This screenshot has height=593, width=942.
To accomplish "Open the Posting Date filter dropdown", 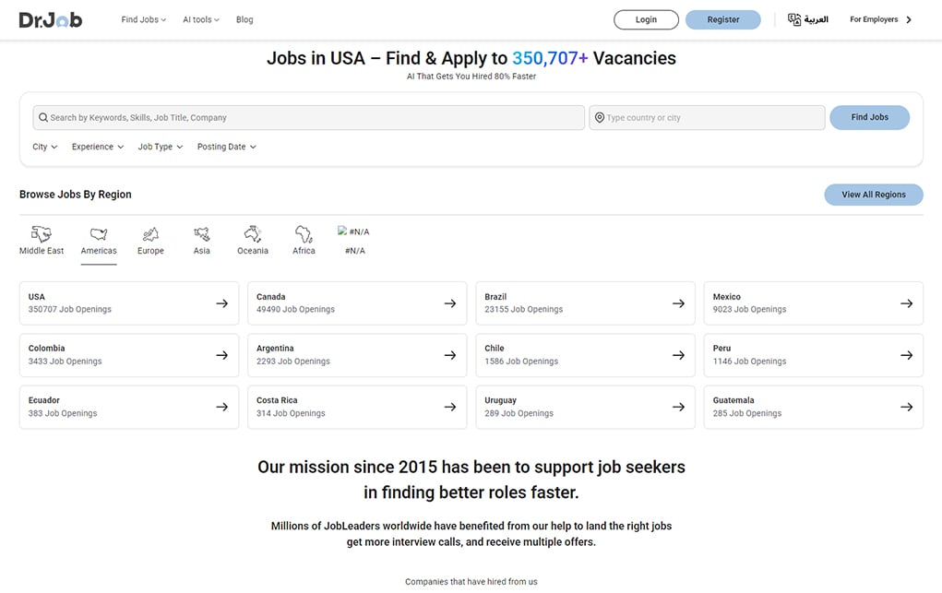I will coord(226,147).
